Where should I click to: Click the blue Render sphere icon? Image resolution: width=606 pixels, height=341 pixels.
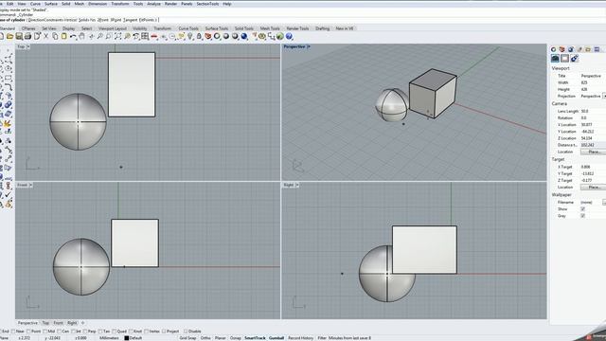tap(244, 36)
